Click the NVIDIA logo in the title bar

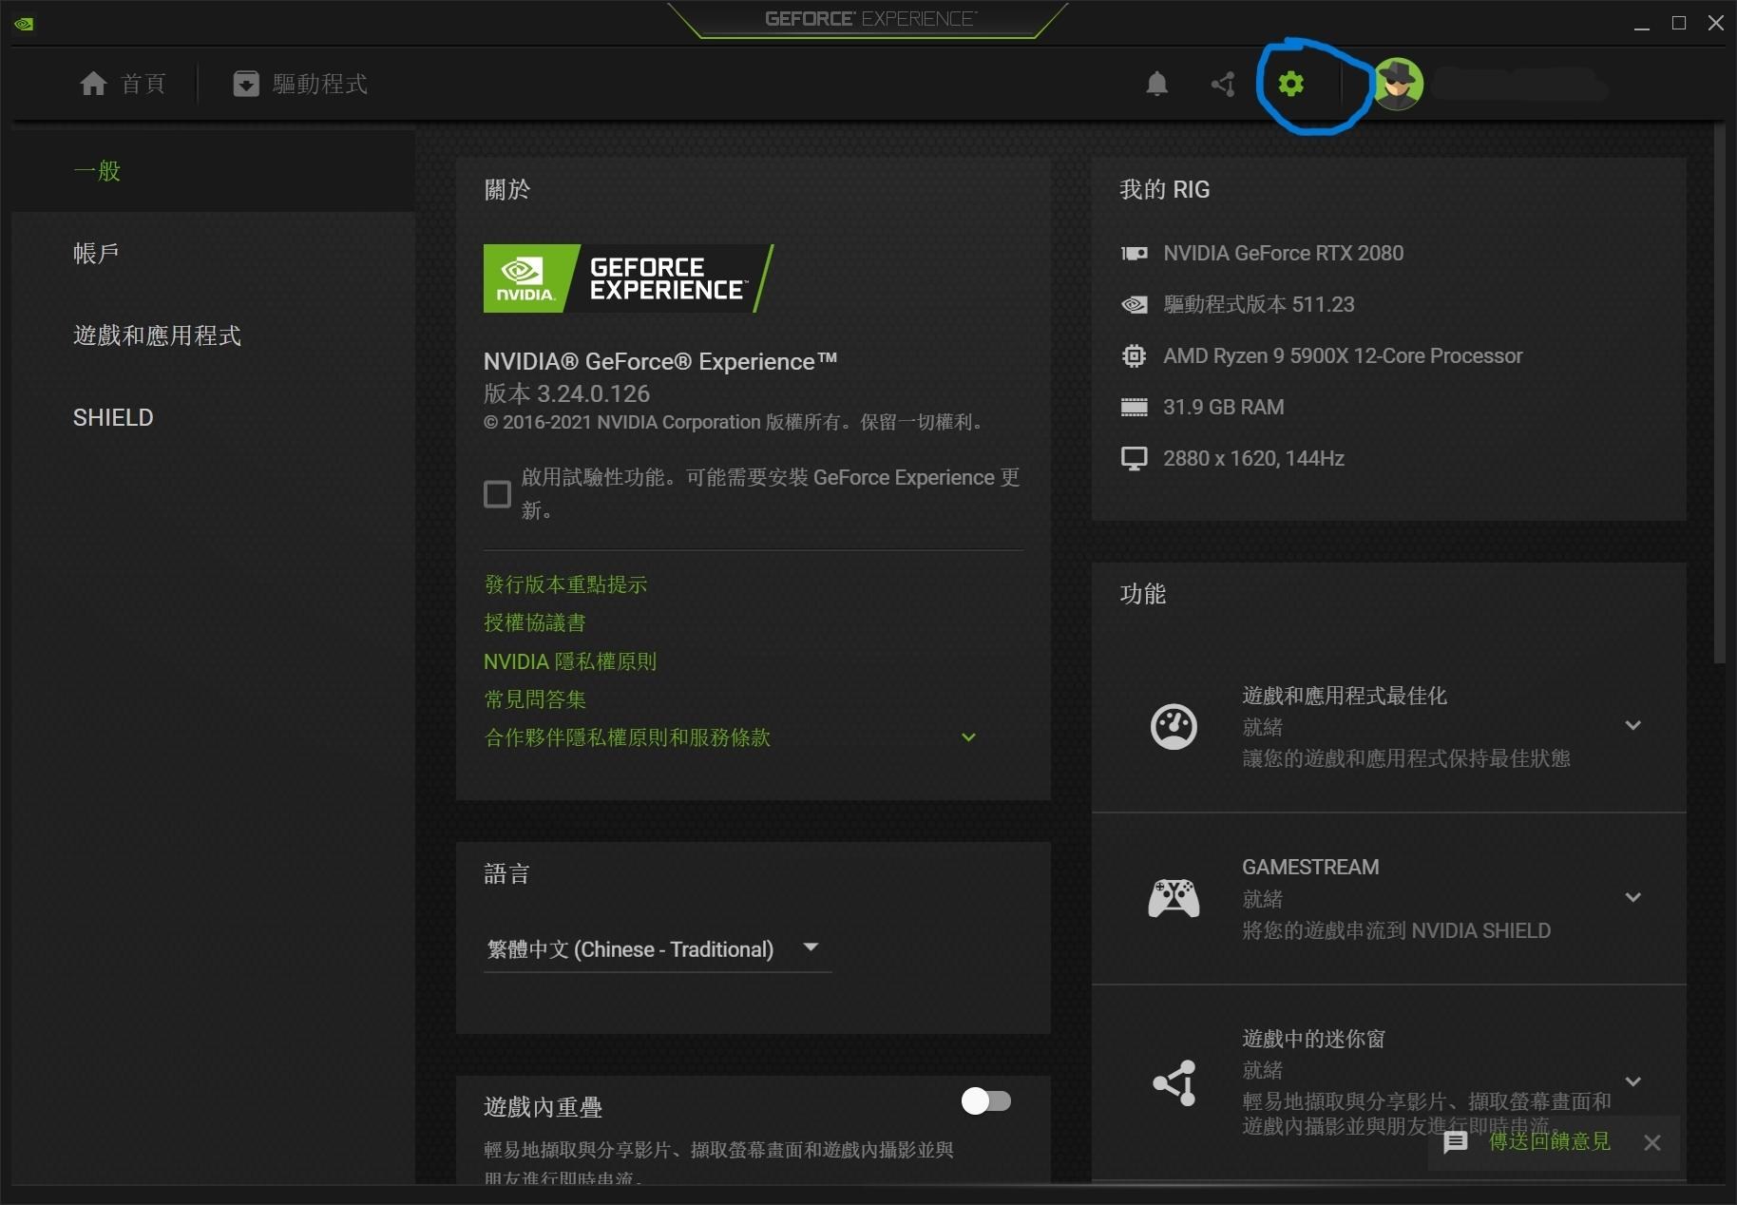[x=24, y=24]
